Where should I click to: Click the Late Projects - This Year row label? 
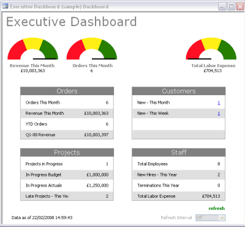click(x=47, y=196)
